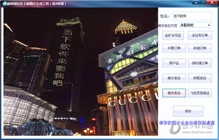Close the application window
This screenshot has width=219, height=140.
[x=212, y=3]
